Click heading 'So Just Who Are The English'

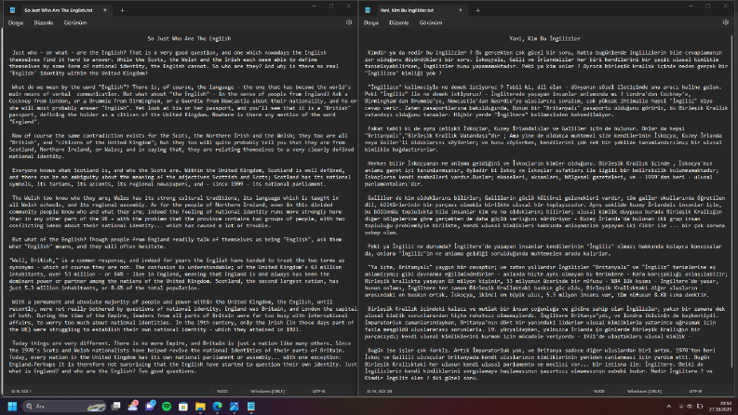[189, 38]
